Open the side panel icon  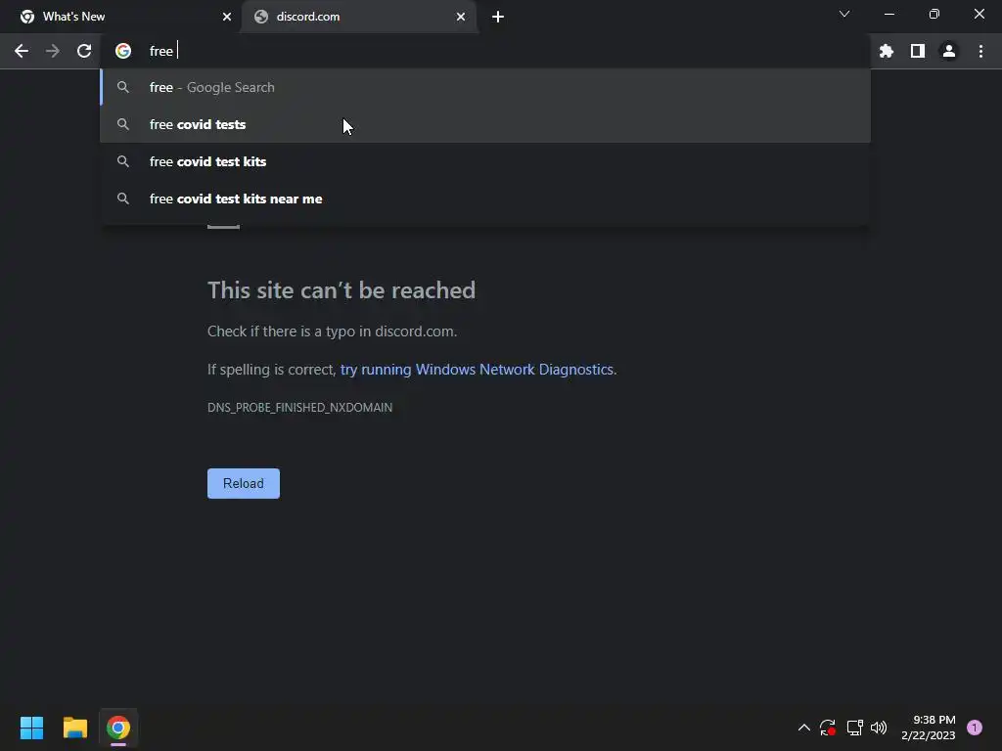pyautogui.click(x=918, y=51)
